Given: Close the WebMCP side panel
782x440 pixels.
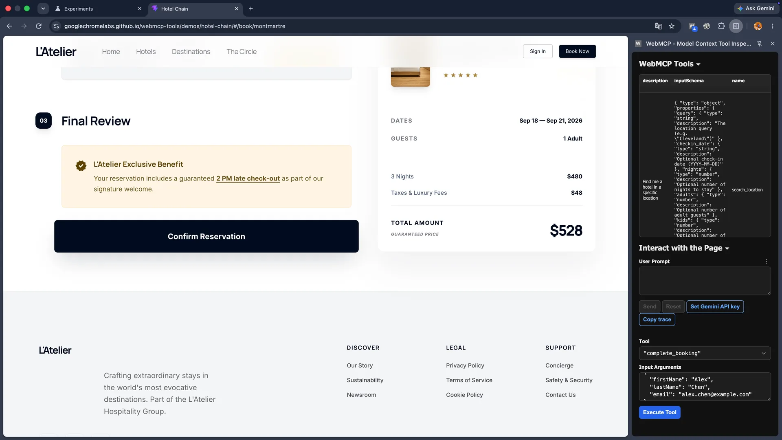Looking at the screenshot, I should click(x=773, y=44).
